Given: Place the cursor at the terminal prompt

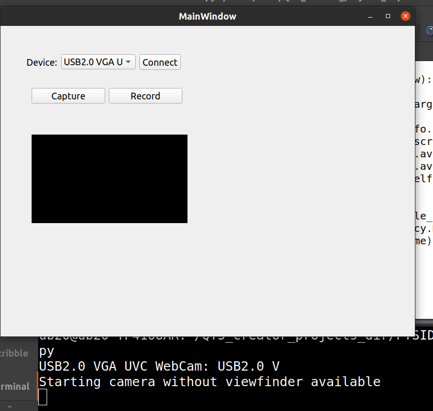Looking at the screenshot, I should pos(44,397).
